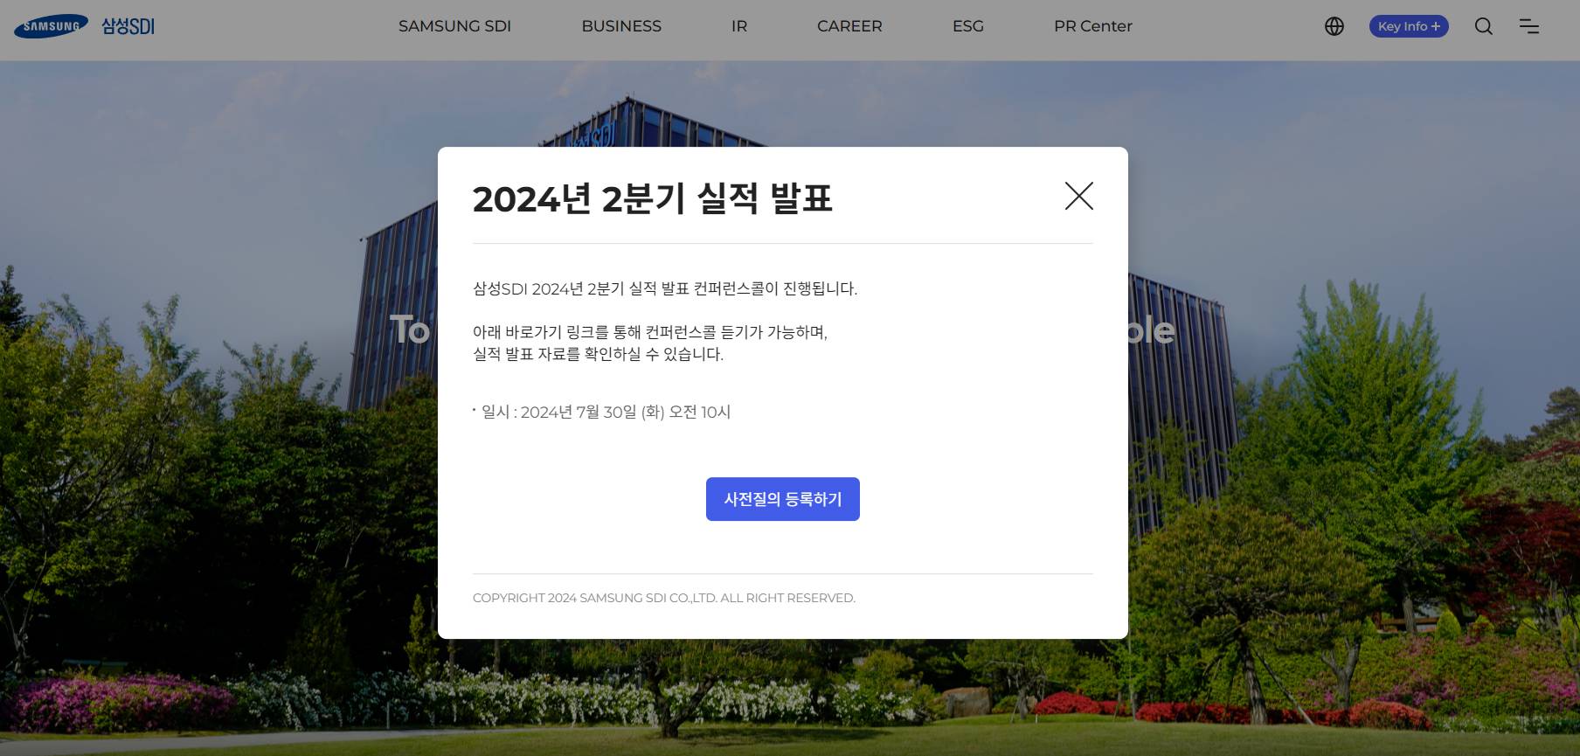
Task: Click the line 삼성SDI 2024년 2분기 실적 발표 컨퍼런스콜이 진행됩니다
Action: pyautogui.click(x=665, y=288)
